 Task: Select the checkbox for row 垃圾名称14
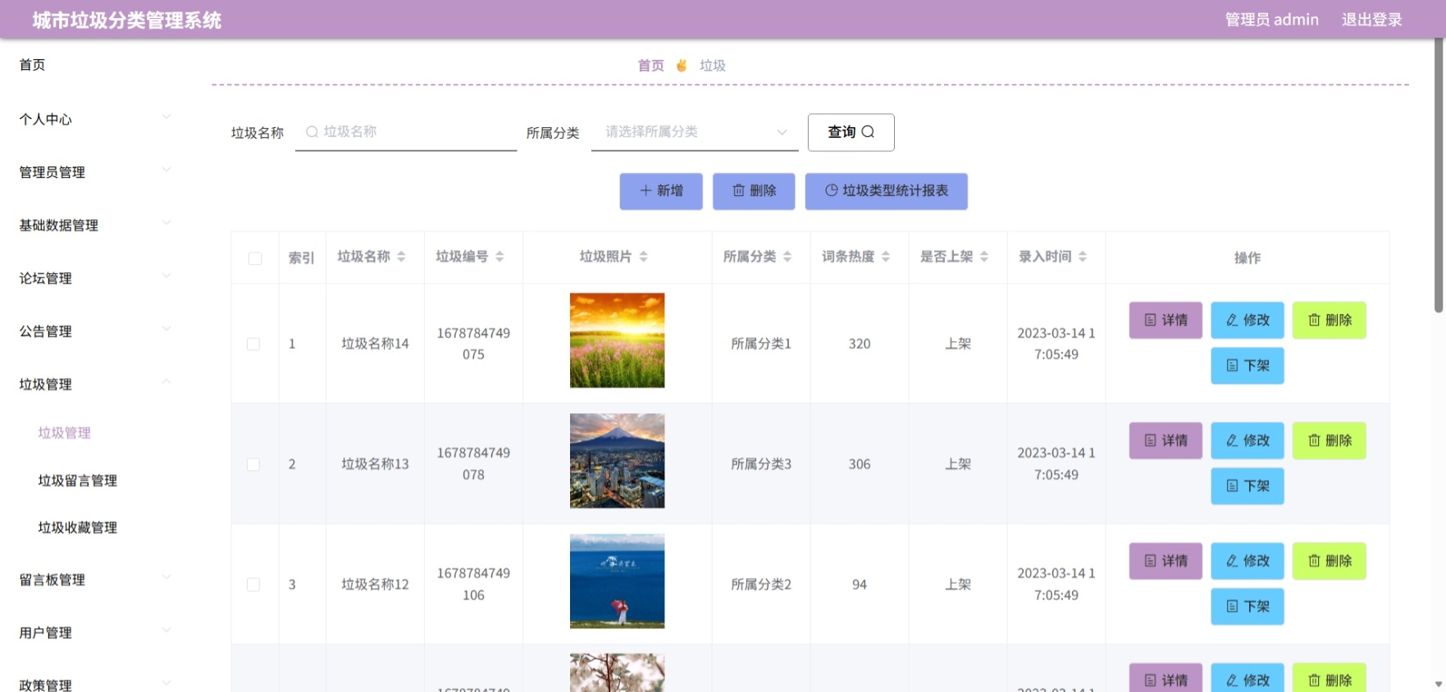(x=253, y=344)
